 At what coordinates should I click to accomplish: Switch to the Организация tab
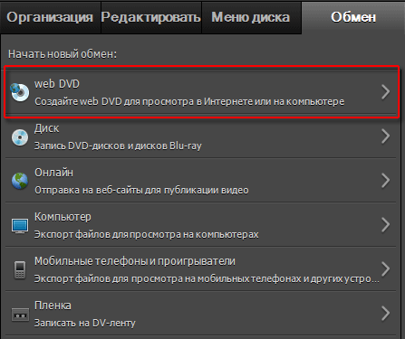pos(50,17)
